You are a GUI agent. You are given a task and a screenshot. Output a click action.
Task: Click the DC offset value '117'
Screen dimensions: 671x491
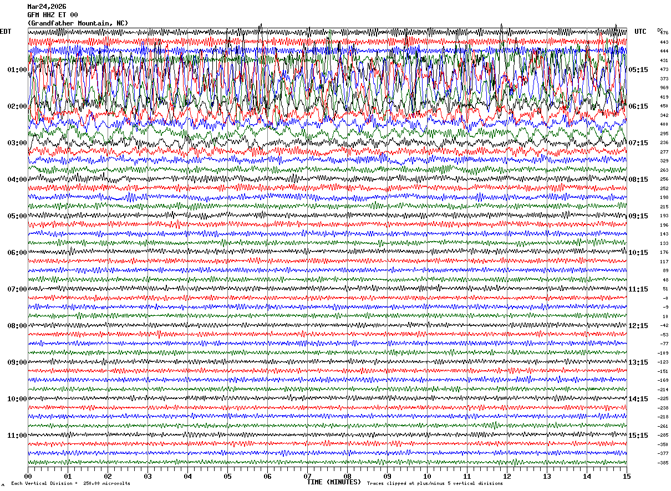tap(664, 262)
